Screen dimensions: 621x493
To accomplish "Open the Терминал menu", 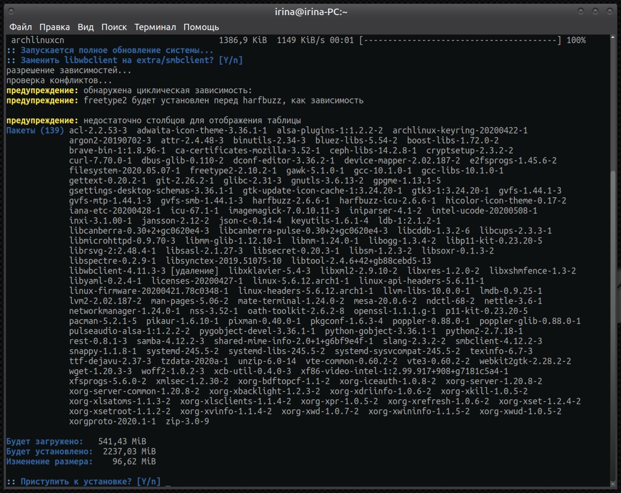I will point(155,27).
